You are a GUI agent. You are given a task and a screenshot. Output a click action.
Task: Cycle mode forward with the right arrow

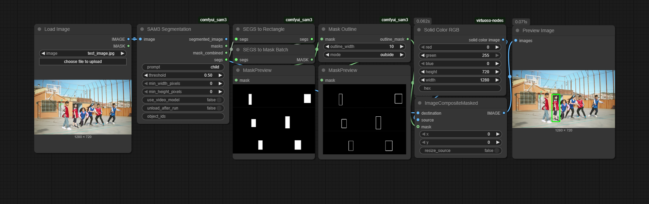coord(402,55)
